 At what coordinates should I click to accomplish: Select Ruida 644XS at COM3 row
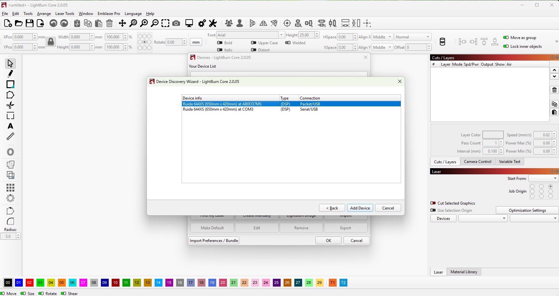[291, 109]
